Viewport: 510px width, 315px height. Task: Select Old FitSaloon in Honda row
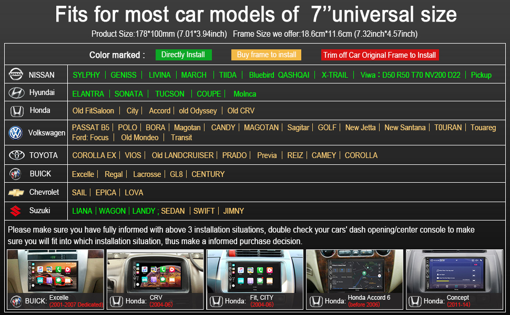[93, 111]
